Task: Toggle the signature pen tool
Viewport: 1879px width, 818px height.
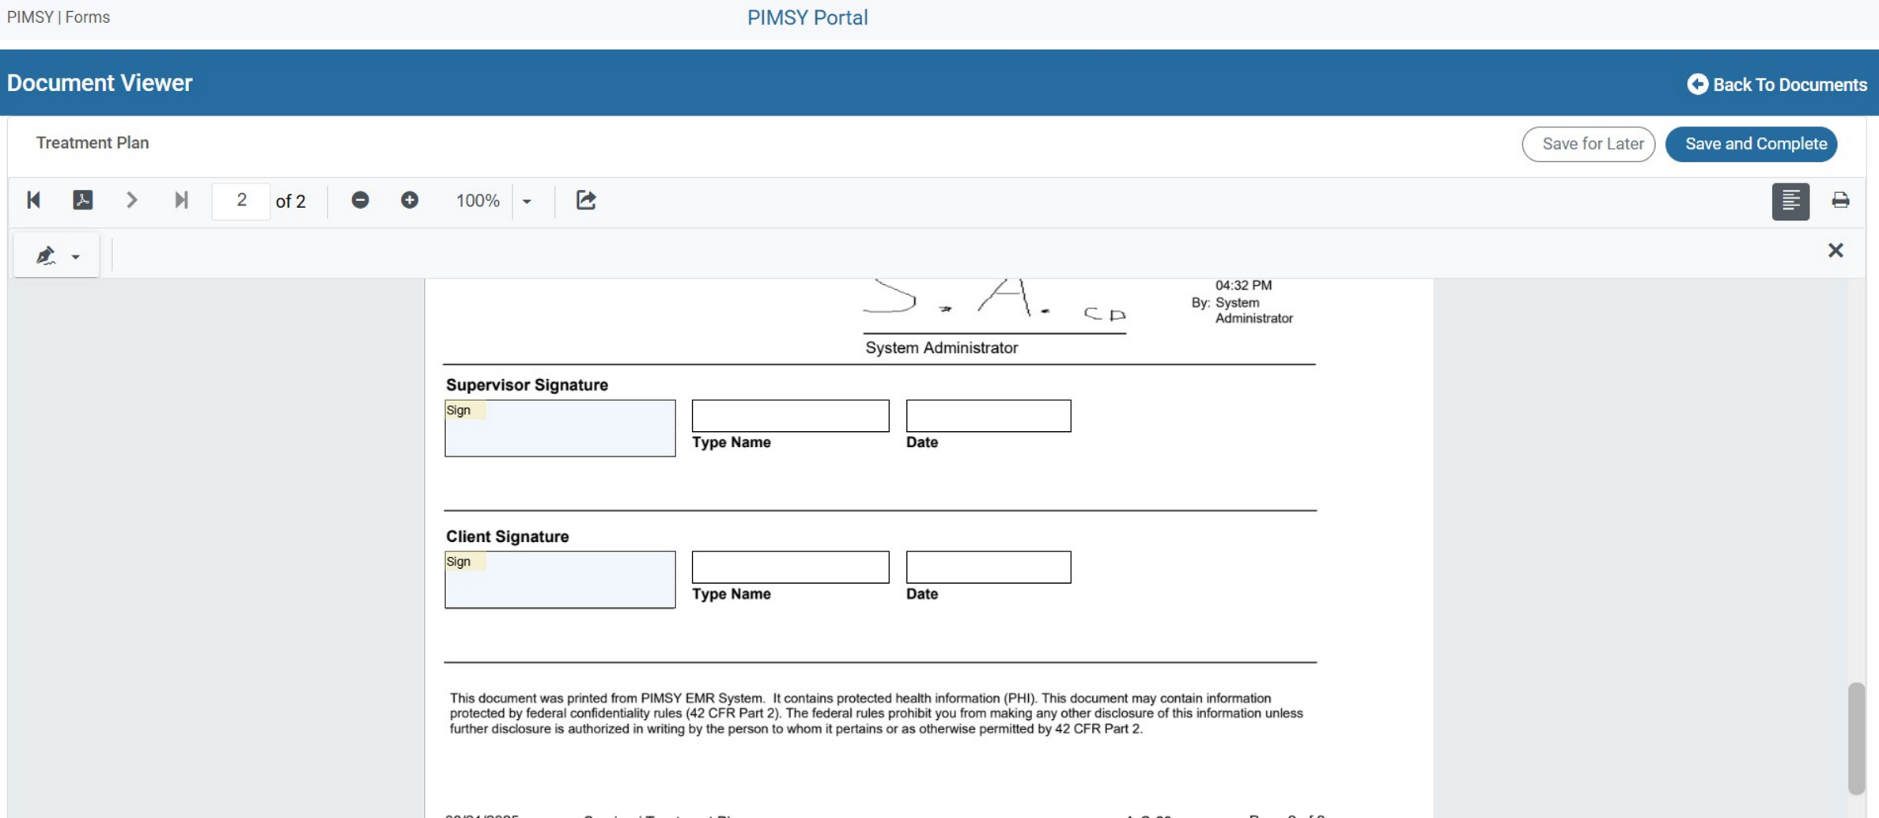Action: coord(45,254)
